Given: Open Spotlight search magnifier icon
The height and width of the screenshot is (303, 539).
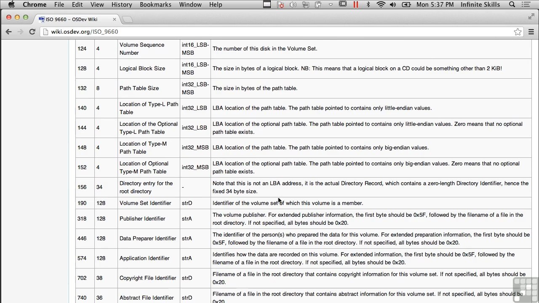Looking at the screenshot, I should (512, 5).
